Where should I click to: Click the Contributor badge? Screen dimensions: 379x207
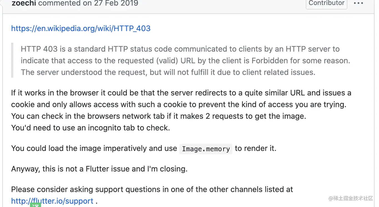(x=326, y=3)
